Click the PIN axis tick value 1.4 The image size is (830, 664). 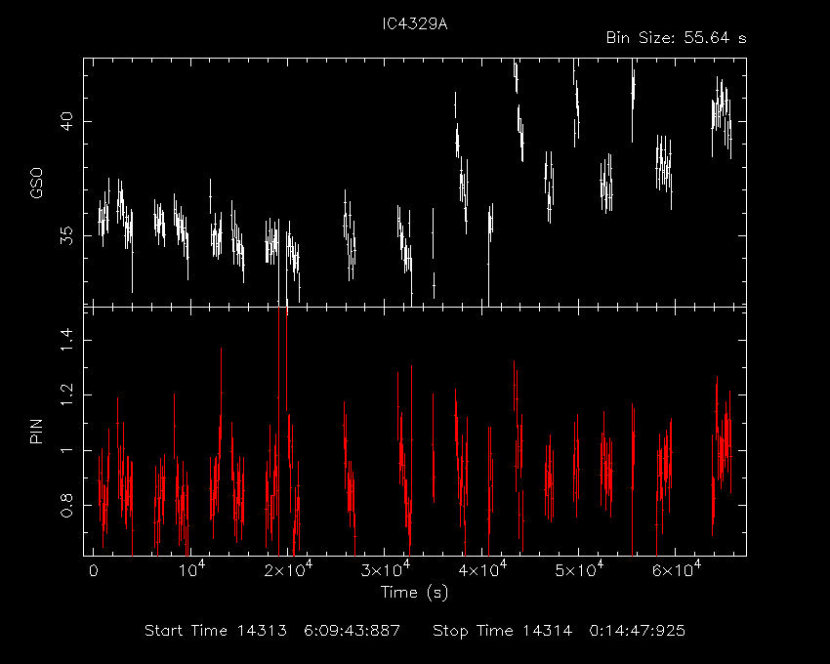coord(66,340)
